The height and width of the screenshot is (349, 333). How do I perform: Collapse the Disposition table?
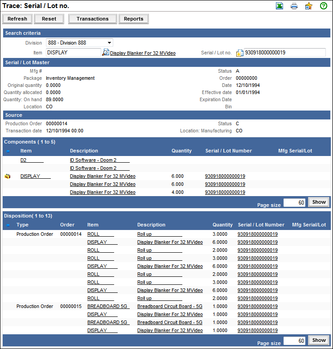[8, 225]
